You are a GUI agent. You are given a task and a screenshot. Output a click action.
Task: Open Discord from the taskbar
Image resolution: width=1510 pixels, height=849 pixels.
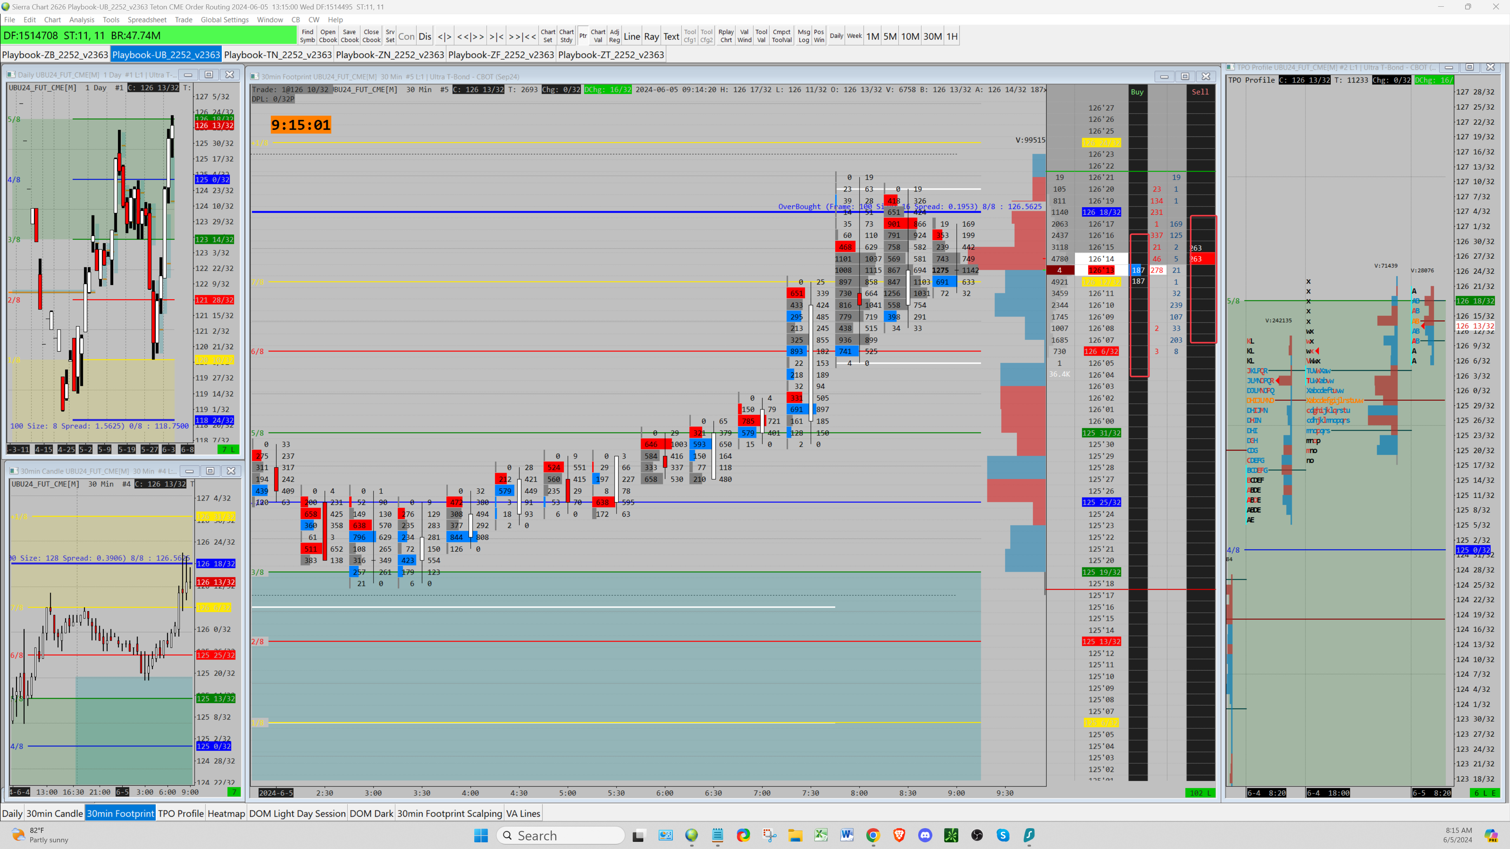[x=925, y=835]
